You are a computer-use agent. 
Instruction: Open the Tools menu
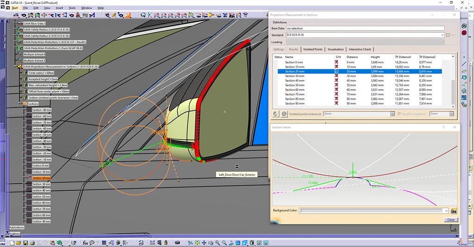[x=72, y=8]
